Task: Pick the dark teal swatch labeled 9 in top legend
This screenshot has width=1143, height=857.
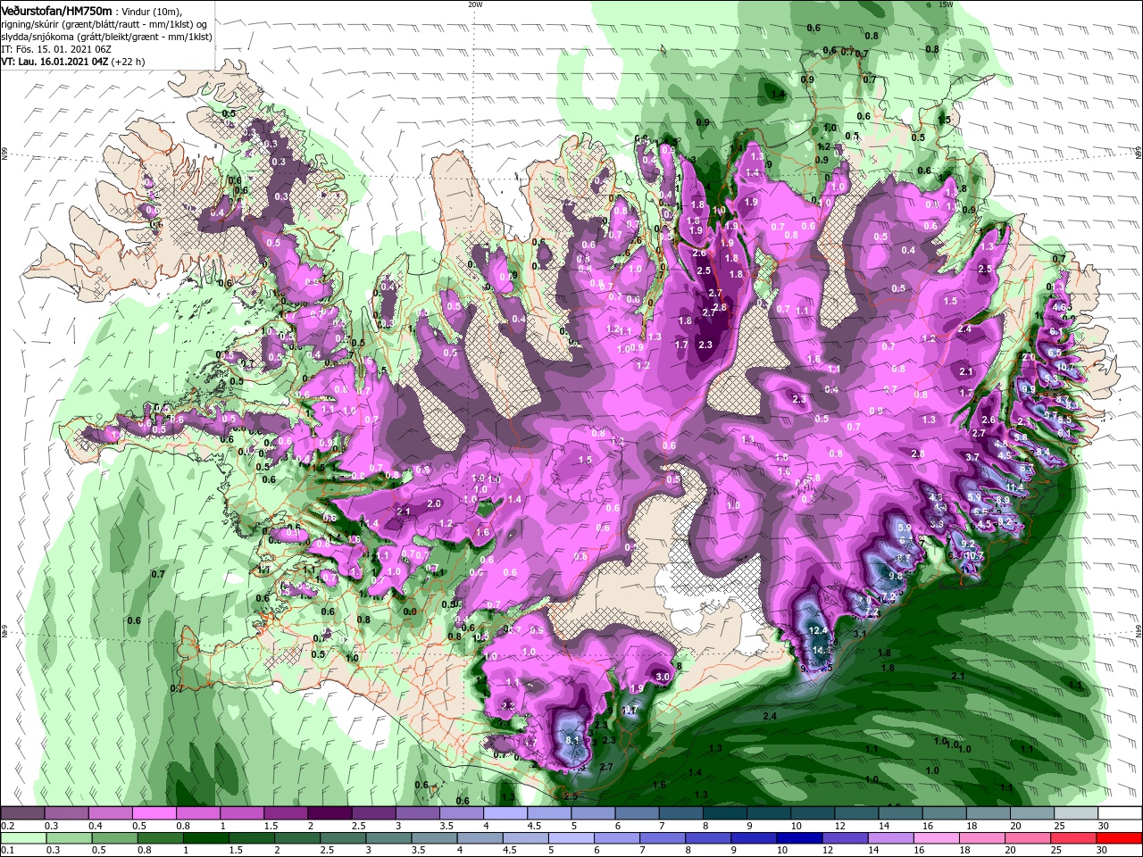Action: click(x=768, y=813)
